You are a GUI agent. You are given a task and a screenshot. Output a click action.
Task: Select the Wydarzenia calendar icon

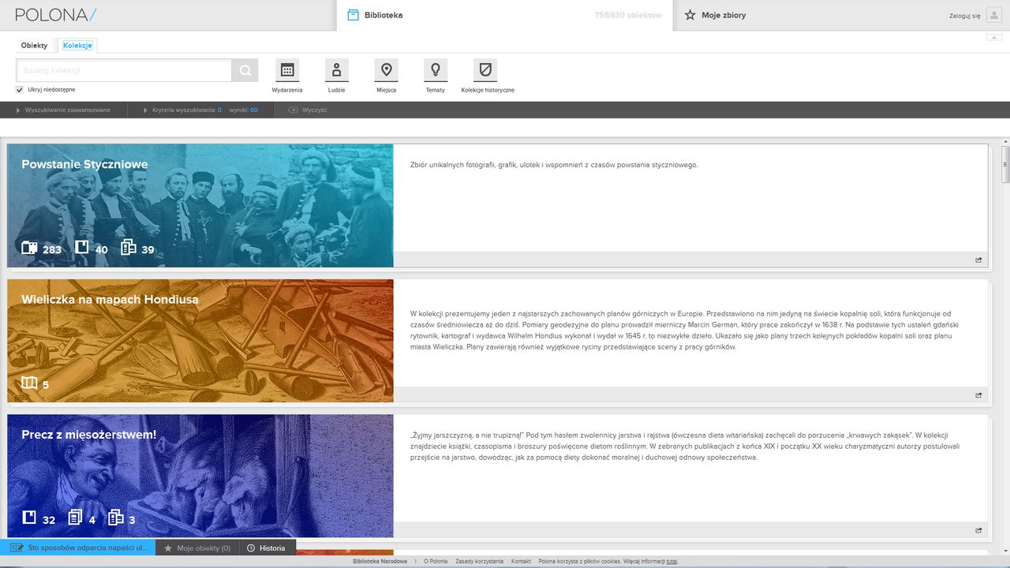pos(287,70)
